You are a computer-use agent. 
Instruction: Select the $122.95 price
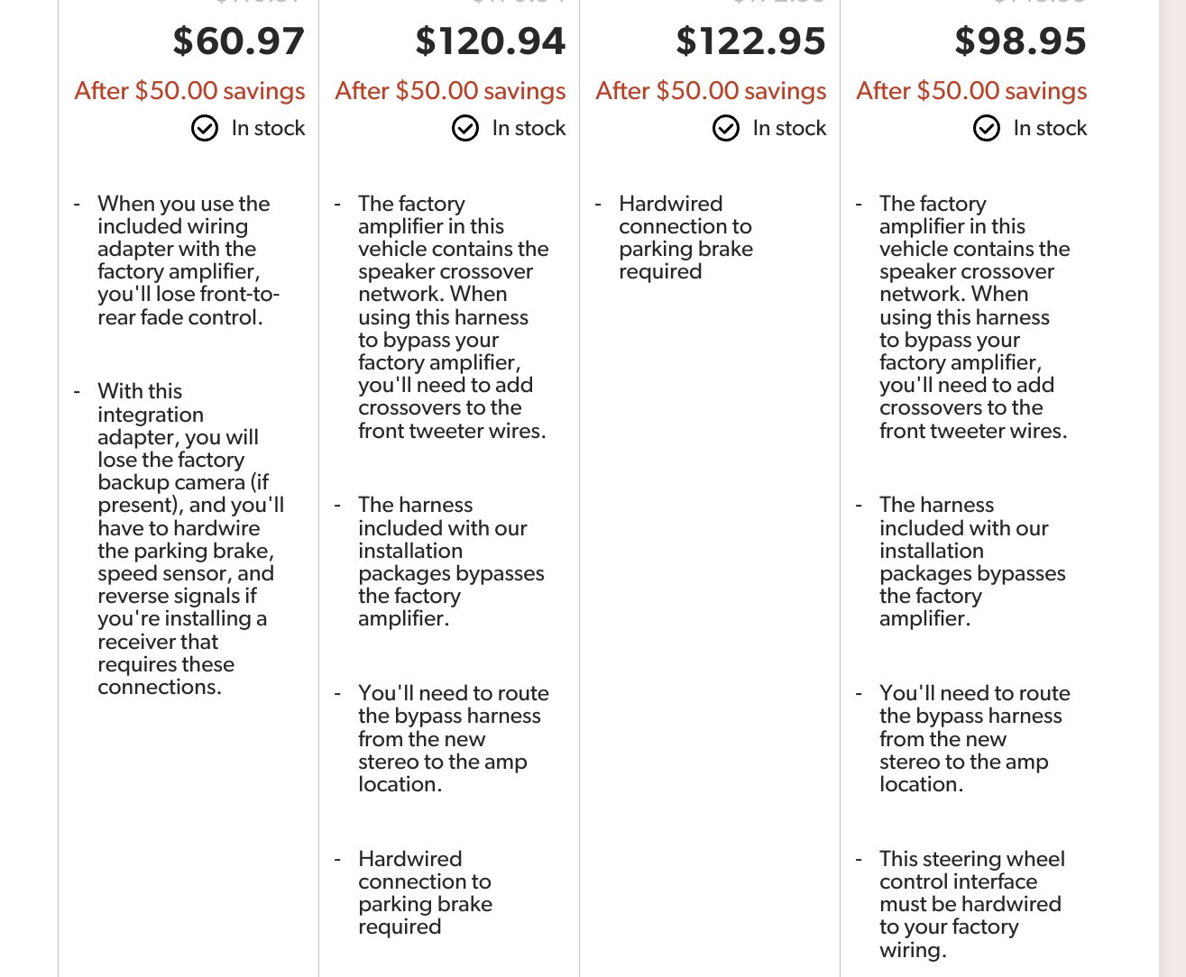click(751, 41)
